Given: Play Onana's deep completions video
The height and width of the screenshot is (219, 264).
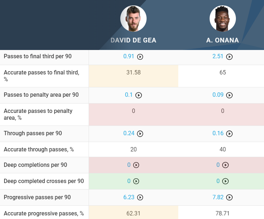Looking at the screenshot, I should 225,165.
